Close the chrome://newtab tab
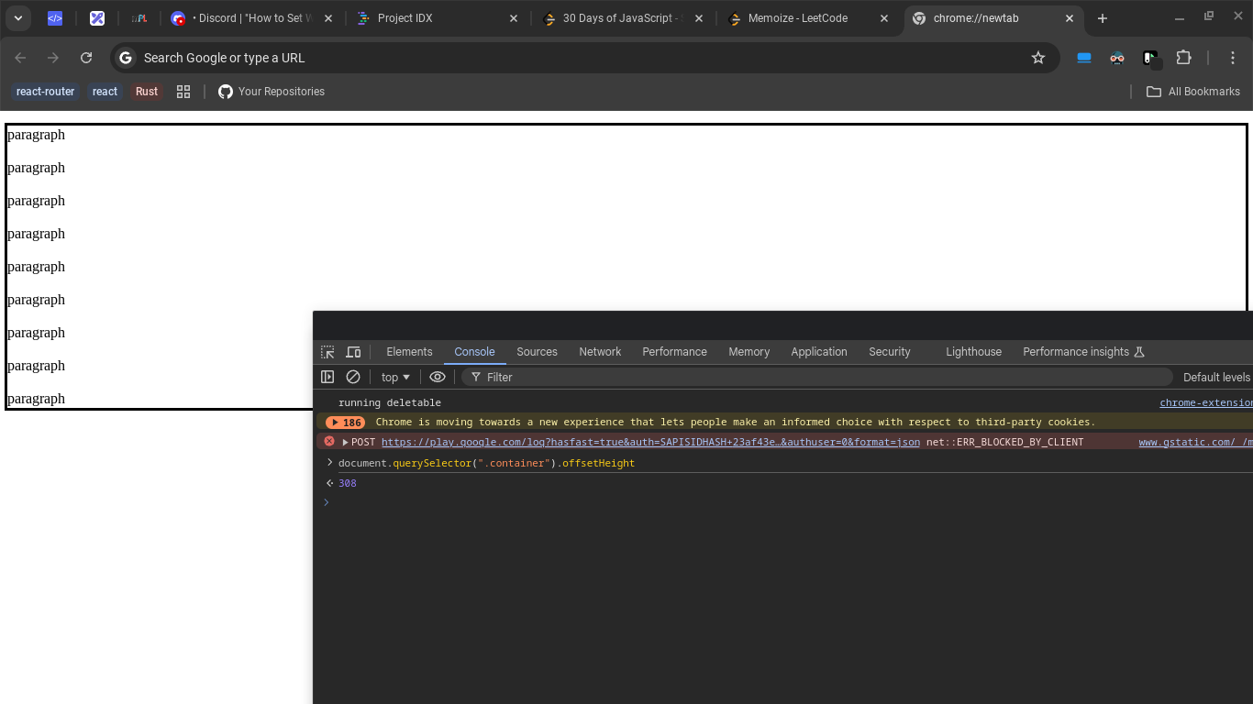The width and height of the screenshot is (1253, 704). pos(1070,18)
